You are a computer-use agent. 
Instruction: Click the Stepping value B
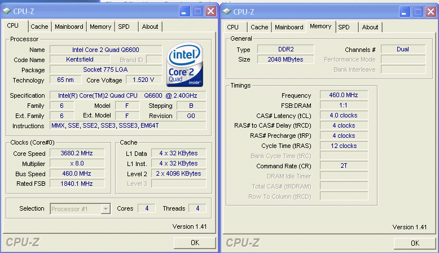point(191,106)
